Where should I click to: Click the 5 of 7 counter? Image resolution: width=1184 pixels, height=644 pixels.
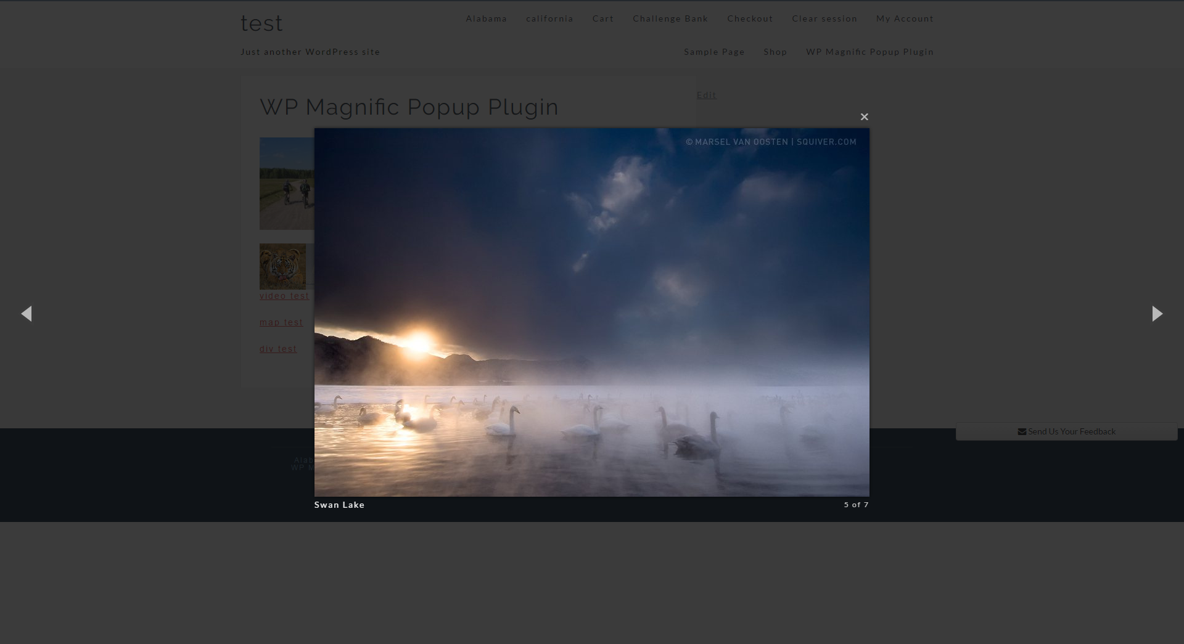point(856,505)
